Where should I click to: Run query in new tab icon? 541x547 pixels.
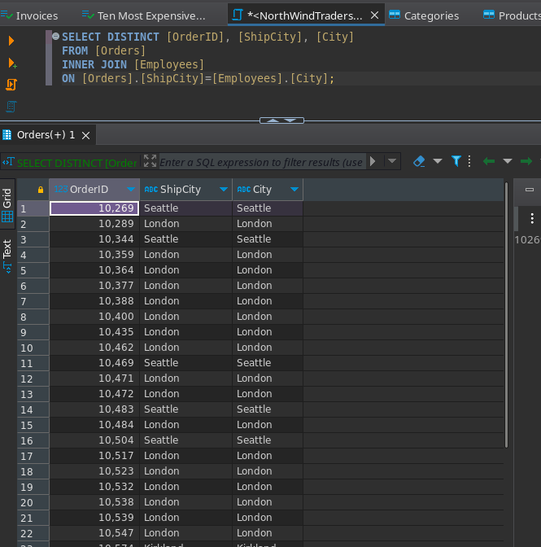click(x=11, y=63)
